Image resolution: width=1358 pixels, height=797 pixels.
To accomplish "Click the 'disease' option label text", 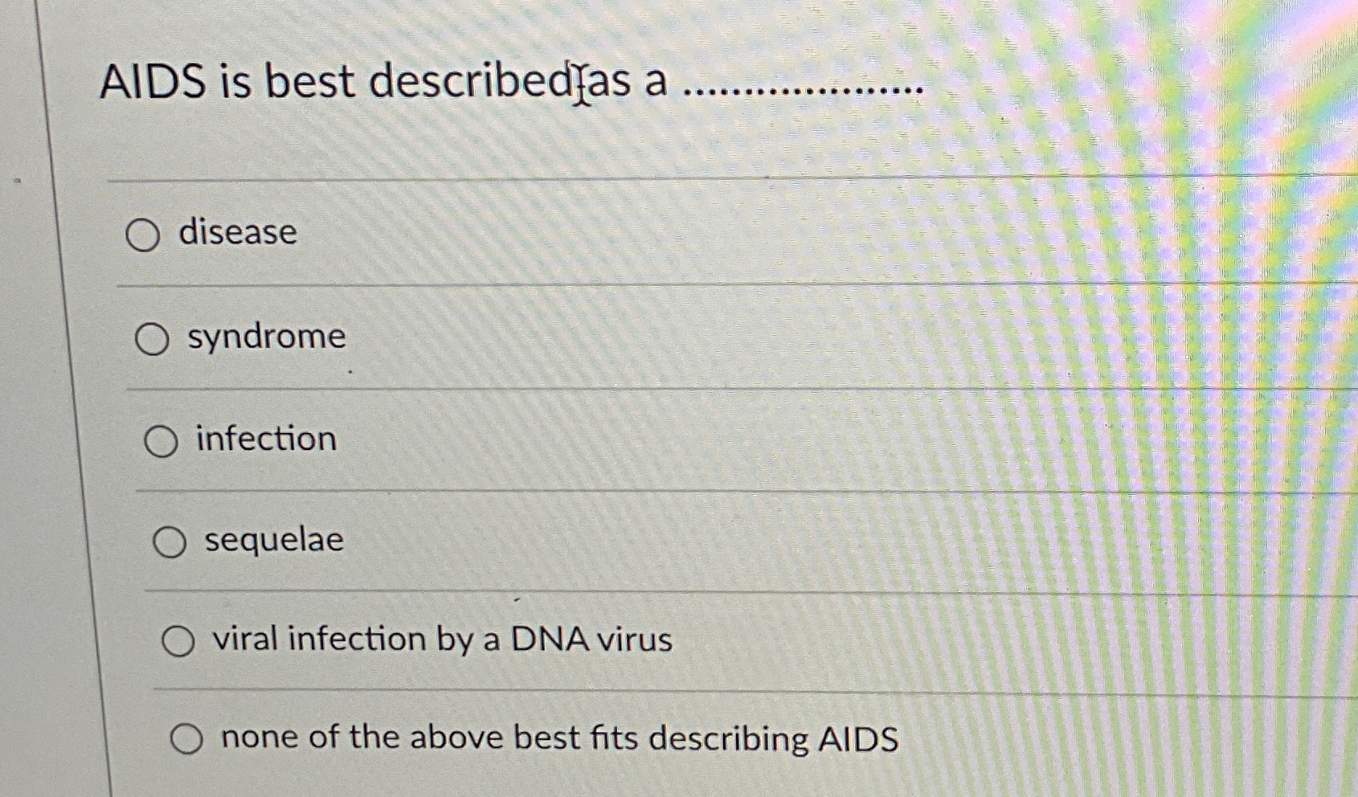I will [x=237, y=233].
